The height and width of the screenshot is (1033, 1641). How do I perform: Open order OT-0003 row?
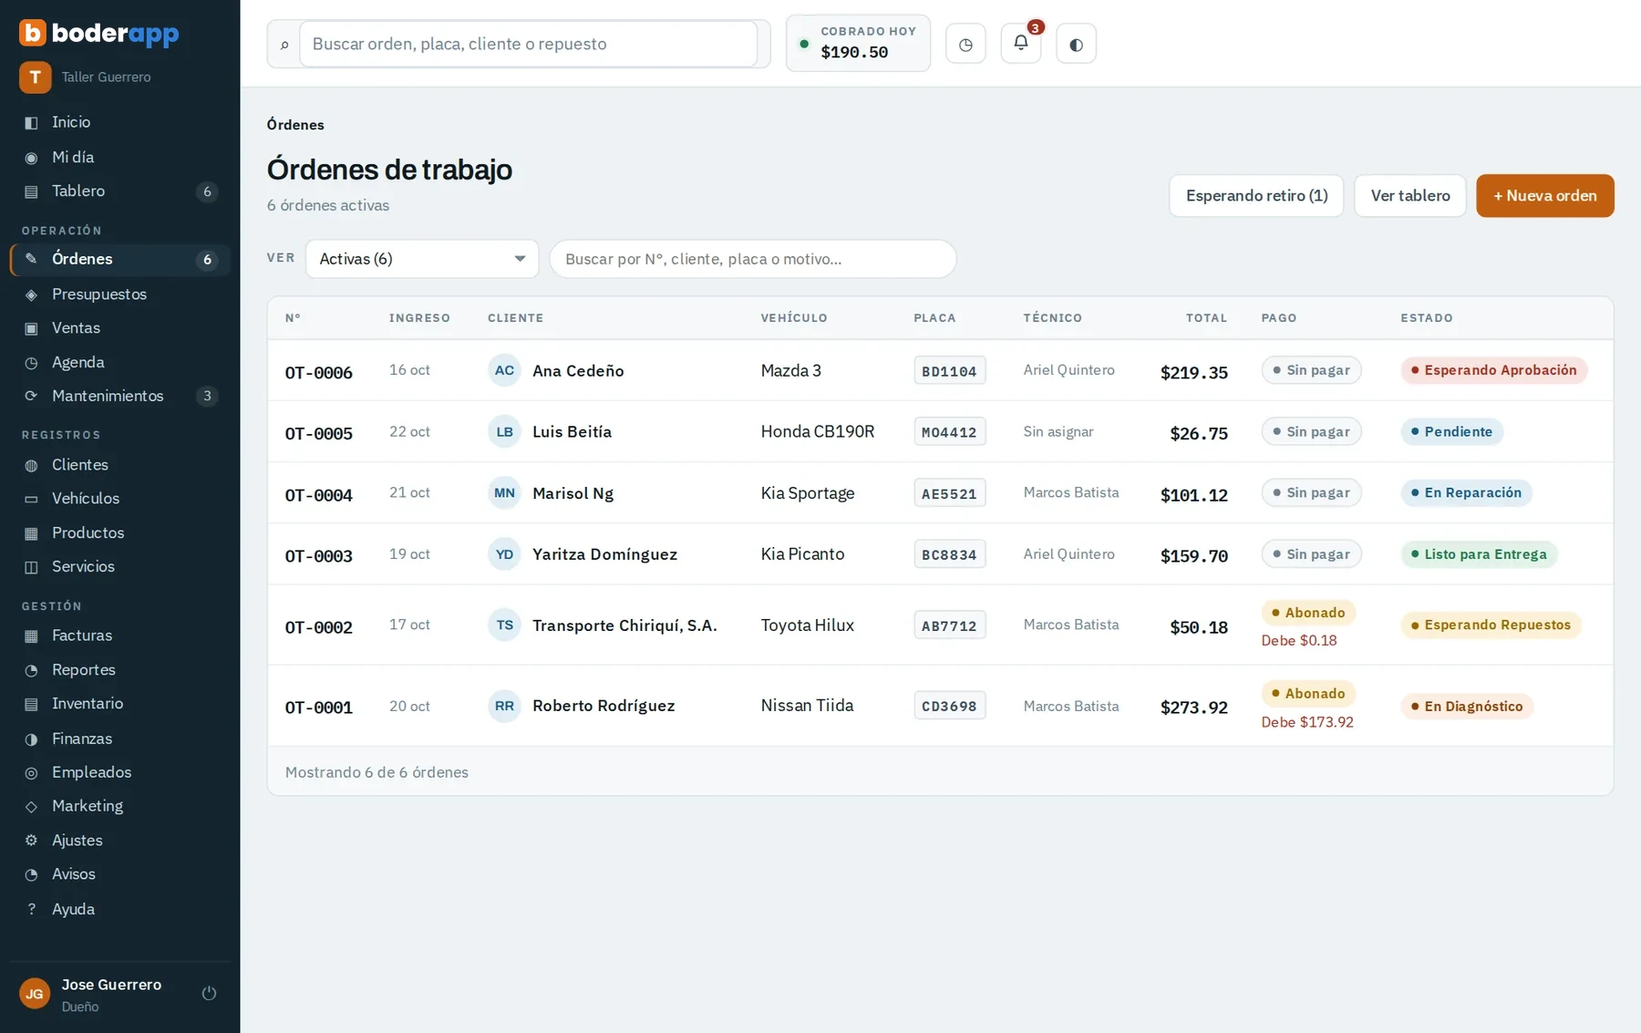(x=940, y=554)
